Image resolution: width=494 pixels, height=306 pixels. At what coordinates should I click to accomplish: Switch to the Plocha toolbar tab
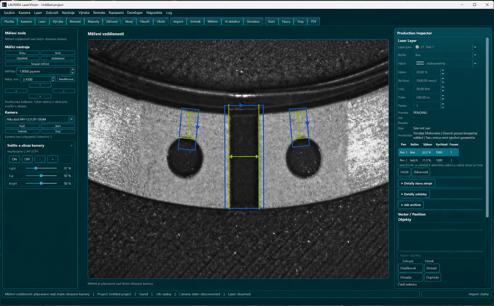point(9,21)
